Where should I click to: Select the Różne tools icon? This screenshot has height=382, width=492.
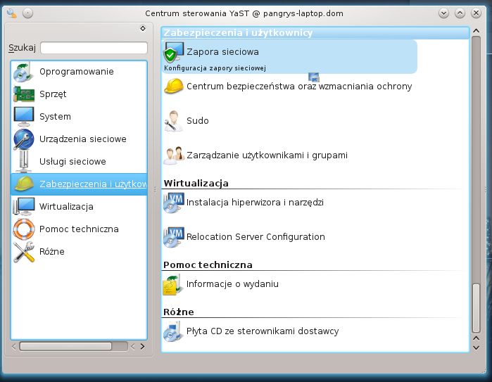coord(23,252)
